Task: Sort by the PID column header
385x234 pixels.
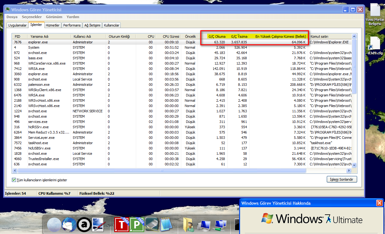Action: (x=20, y=37)
